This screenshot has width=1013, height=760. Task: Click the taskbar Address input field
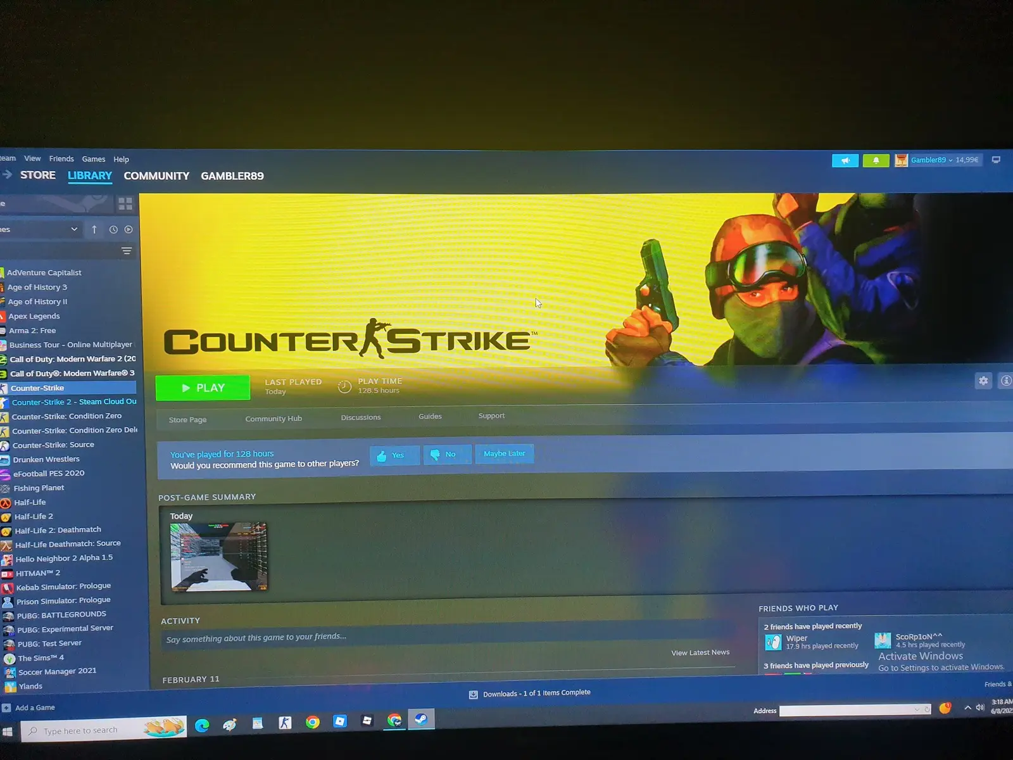(x=855, y=711)
